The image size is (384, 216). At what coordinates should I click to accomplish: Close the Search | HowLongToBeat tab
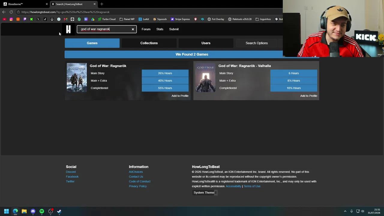94,4
